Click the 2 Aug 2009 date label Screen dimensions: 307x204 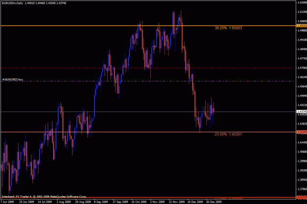[x=64, y=202]
